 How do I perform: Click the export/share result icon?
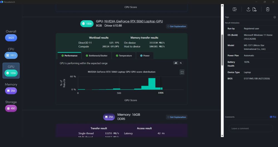coord(248,9)
